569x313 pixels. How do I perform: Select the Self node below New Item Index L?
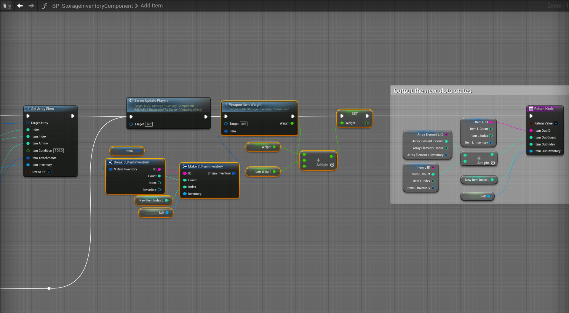click(x=156, y=213)
